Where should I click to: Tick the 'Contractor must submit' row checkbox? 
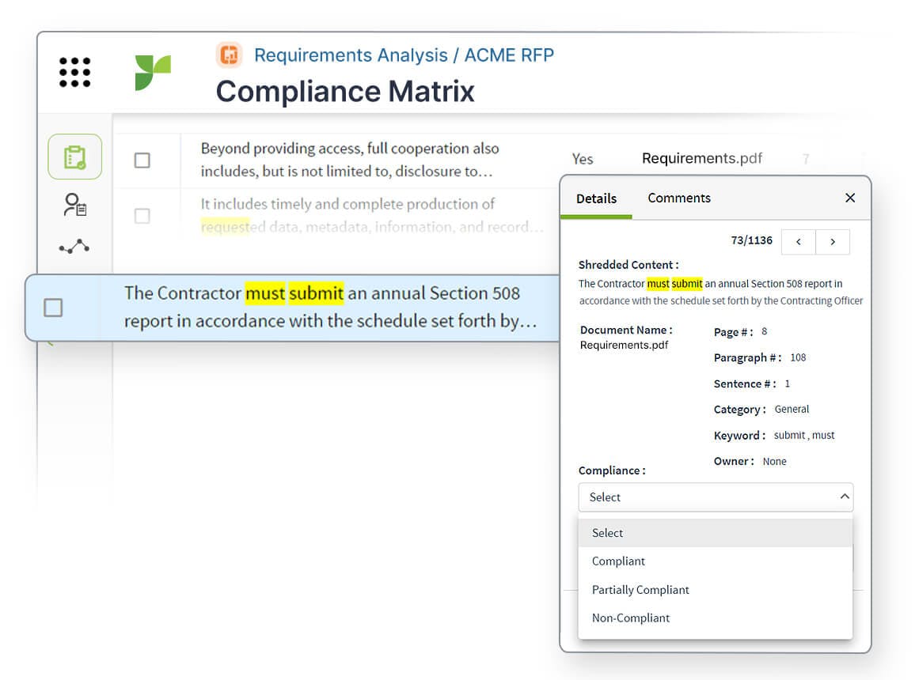coord(53,308)
